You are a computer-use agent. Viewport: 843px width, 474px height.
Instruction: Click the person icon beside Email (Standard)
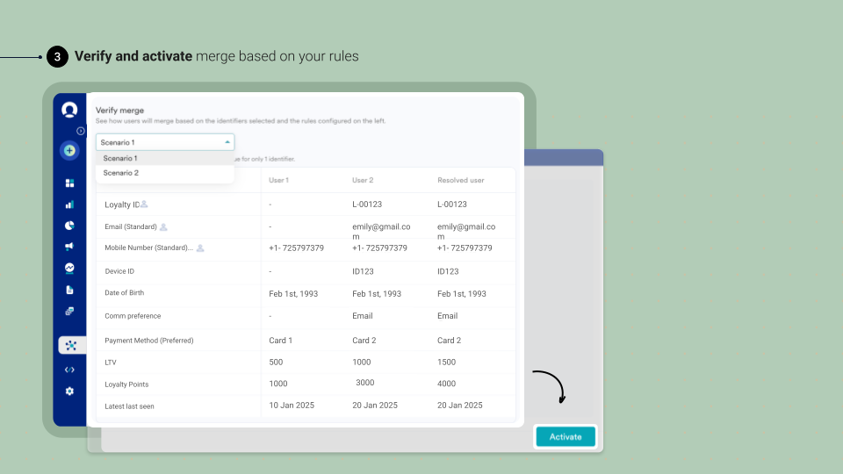(x=163, y=227)
